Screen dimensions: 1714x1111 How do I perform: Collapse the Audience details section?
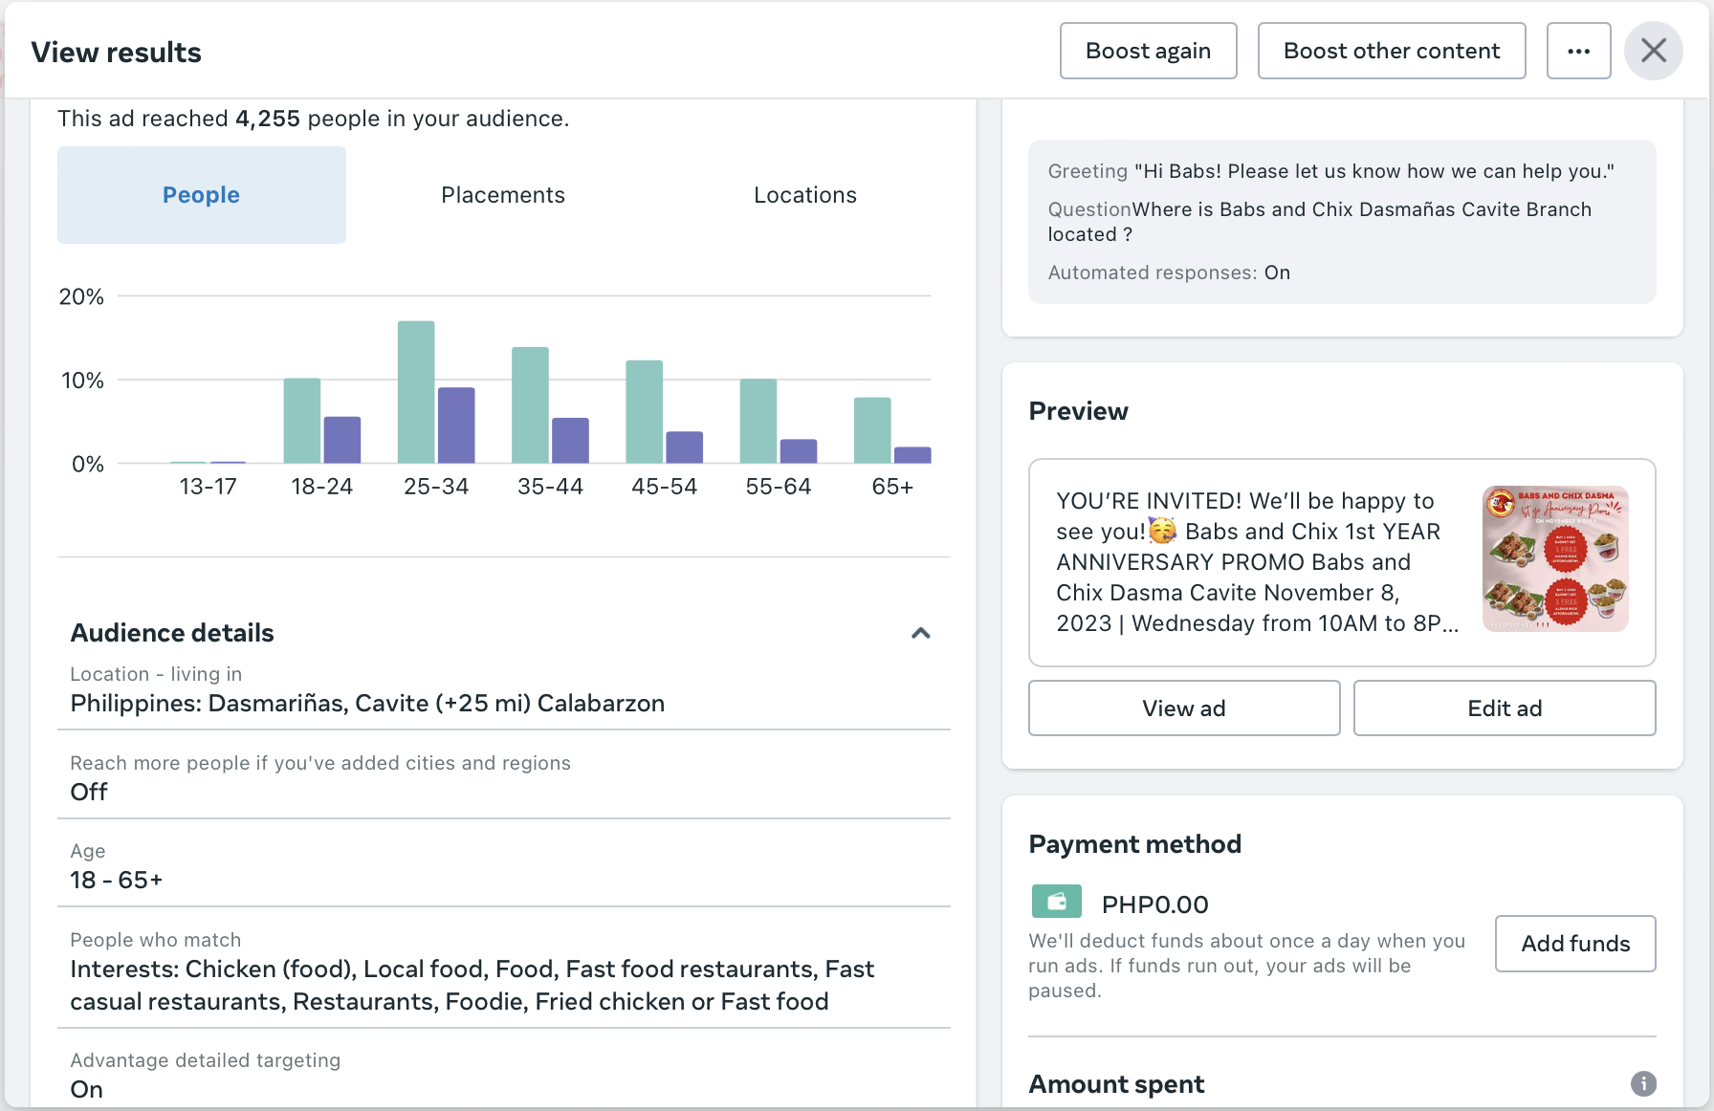click(920, 633)
